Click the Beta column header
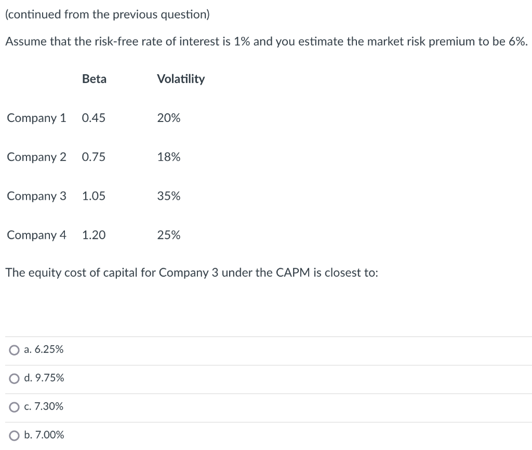 tap(94, 79)
